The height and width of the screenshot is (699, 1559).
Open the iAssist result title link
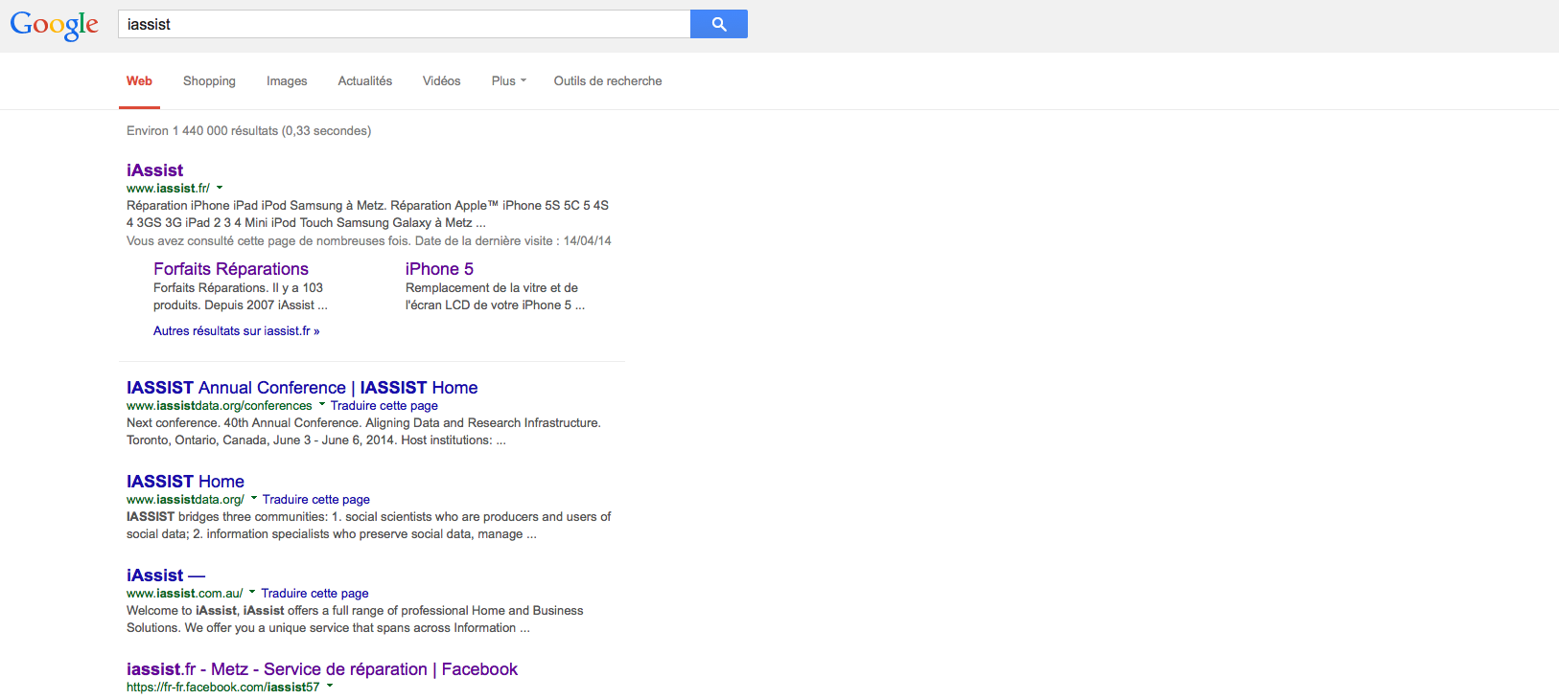(154, 170)
